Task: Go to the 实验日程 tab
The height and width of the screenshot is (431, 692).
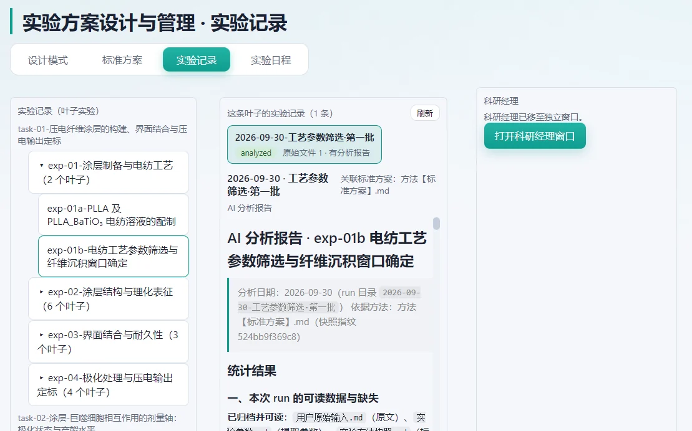Action: (271, 60)
